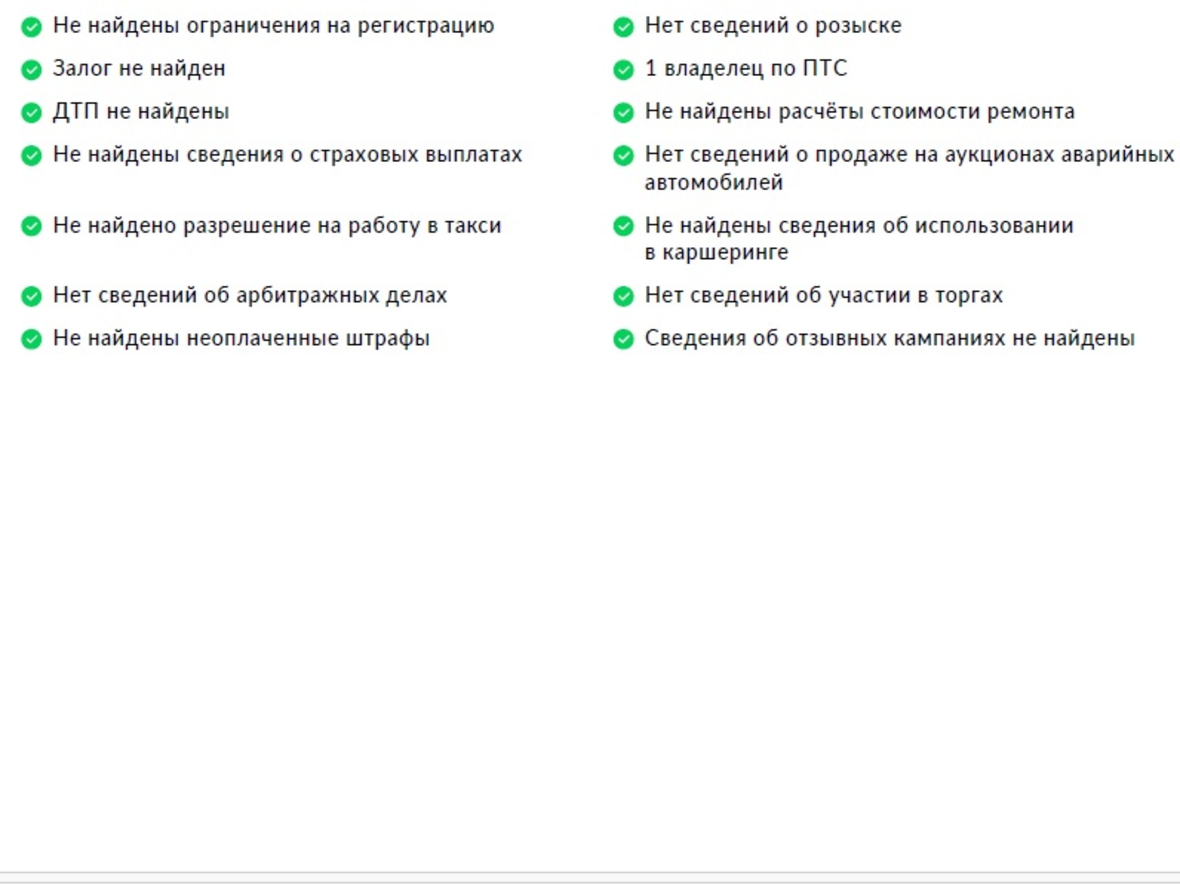Click check icon beside аукционах аварийных автомобилей
1180x885 pixels.
click(623, 156)
